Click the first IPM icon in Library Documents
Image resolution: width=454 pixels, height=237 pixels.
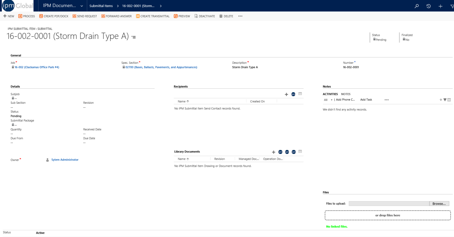click(x=280, y=152)
